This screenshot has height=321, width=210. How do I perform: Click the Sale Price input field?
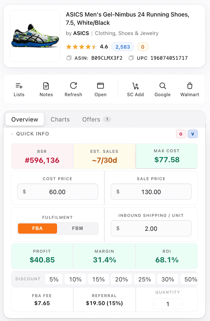[151, 192]
